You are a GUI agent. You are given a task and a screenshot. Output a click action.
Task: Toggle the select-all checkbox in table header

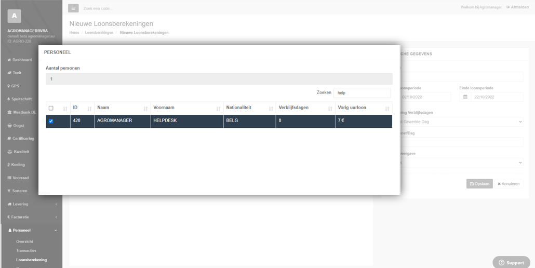pyautogui.click(x=51, y=108)
